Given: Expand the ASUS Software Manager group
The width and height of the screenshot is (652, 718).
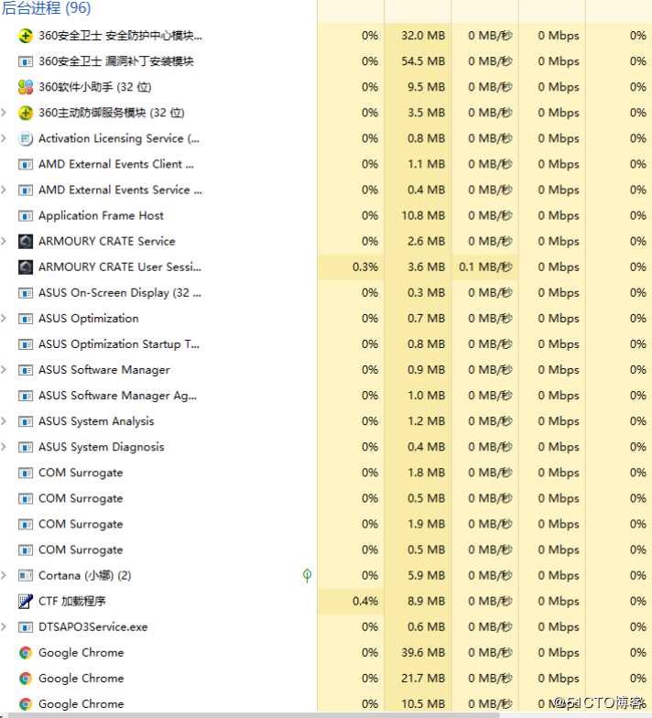Looking at the screenshot, I should point(4,370).
